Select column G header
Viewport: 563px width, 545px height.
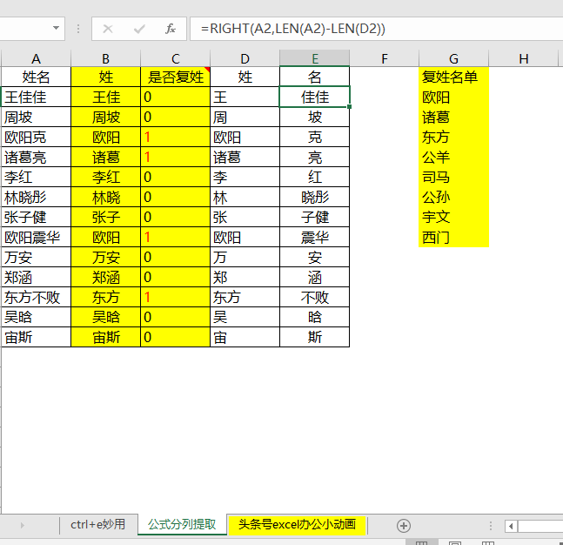pyautogui.click(x=454, y=58)
